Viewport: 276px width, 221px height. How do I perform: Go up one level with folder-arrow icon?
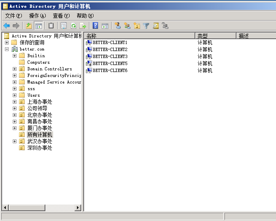(x=29, y=26)
